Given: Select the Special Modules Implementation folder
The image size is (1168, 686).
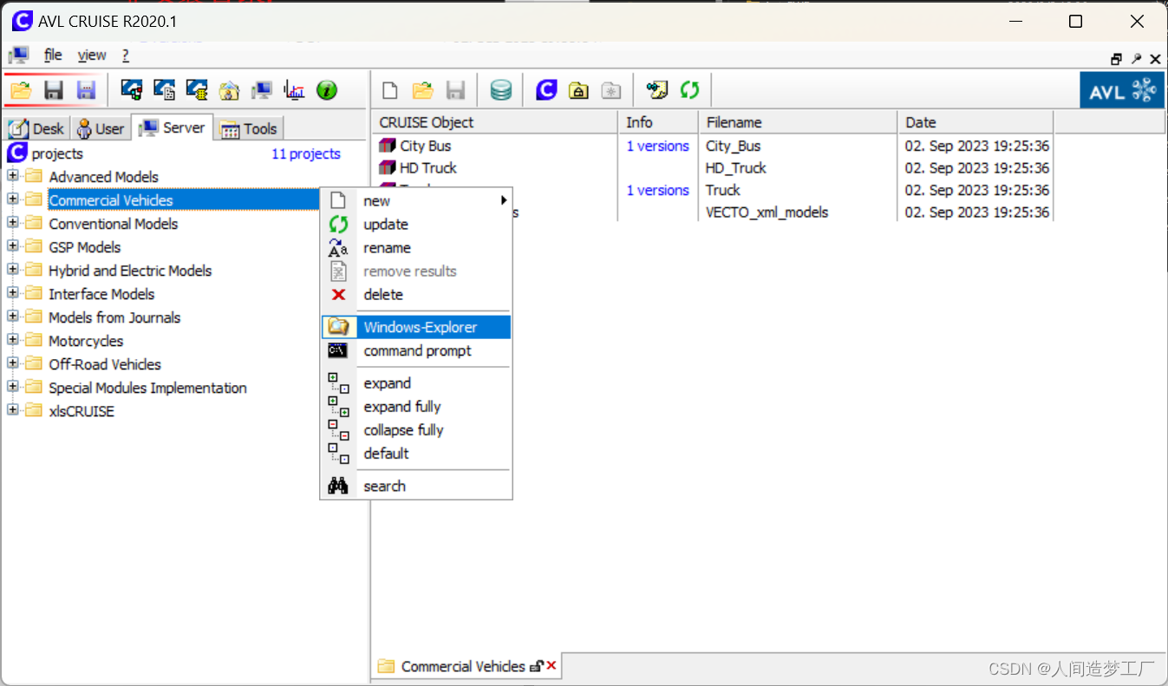Looking at the screenshot, I should (x=147, y=388).
